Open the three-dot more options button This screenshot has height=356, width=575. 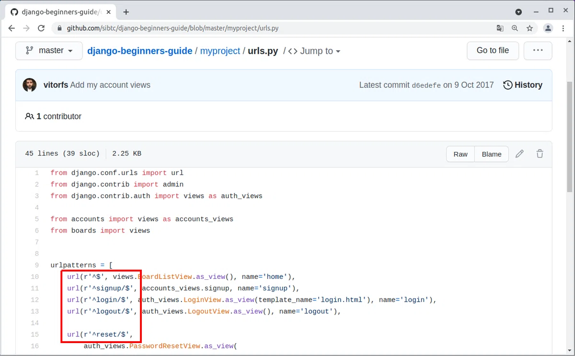tap(538, 50)
